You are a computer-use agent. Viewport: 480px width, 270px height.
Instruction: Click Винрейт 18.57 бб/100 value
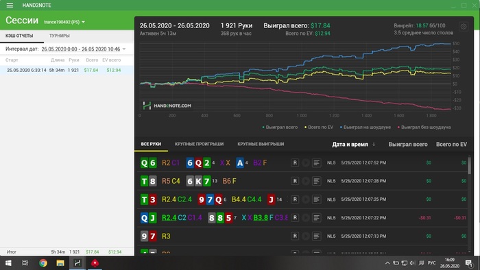[420, 25]
